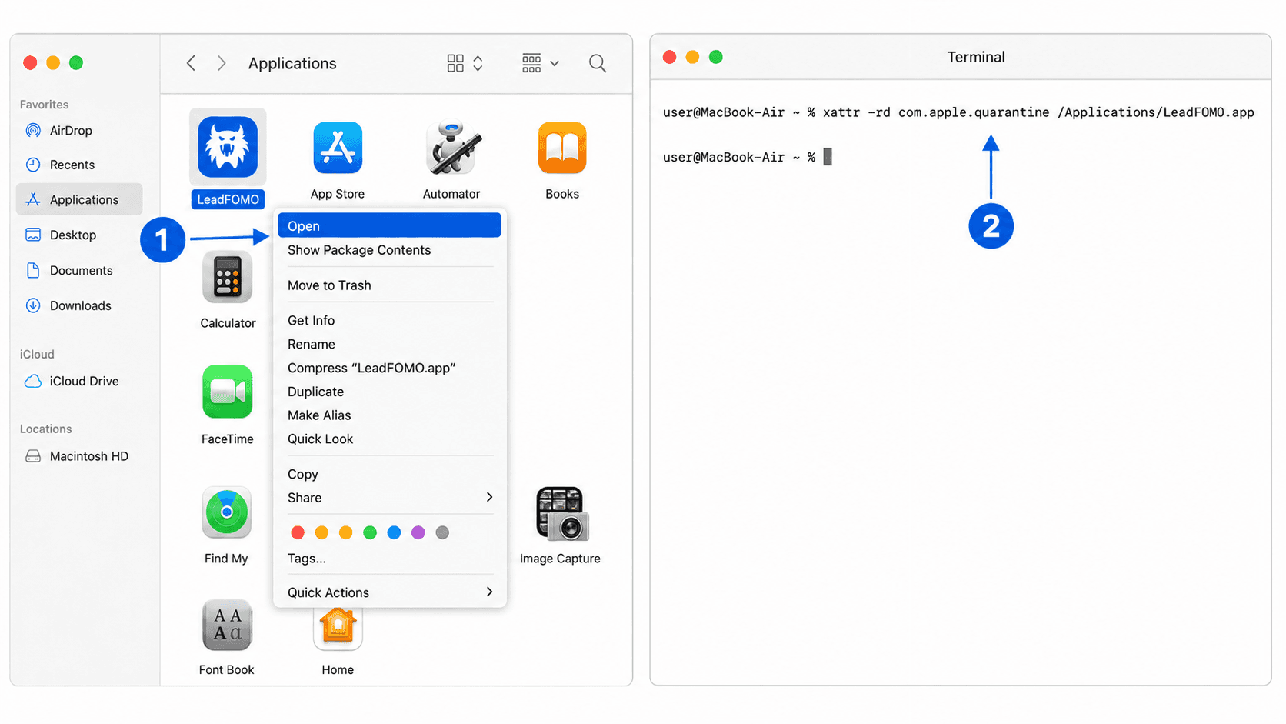Minimize the Terminal window with yellow button

(x=692, y=57)
